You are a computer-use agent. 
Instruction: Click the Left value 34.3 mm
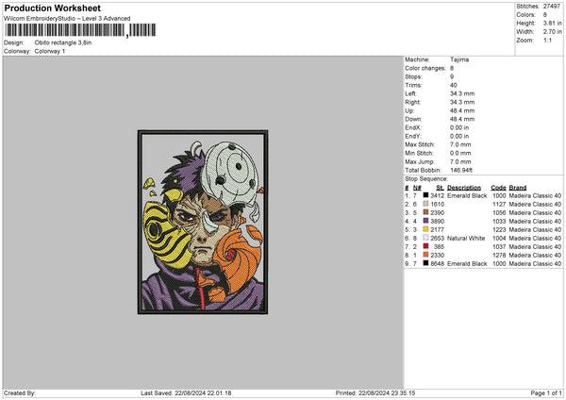(462, 93)
